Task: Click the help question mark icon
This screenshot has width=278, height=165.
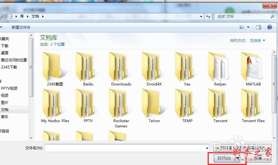Action: pyautogui.click(x=269, y=27)
